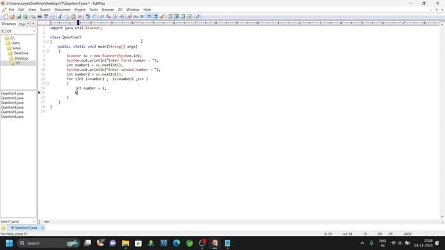Click the Browser window toolbar icon
Screen dimensions: 445x250
click(x=170, y=17)
